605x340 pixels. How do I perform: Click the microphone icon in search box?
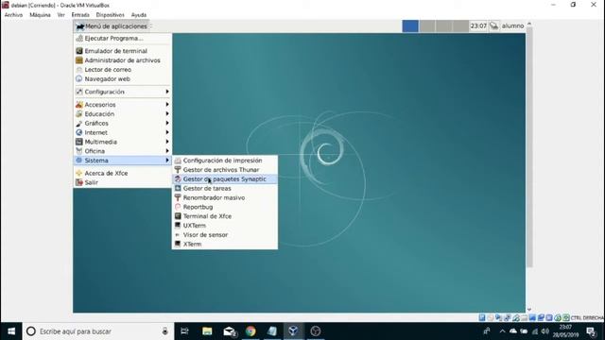click(x=164, y=331)
